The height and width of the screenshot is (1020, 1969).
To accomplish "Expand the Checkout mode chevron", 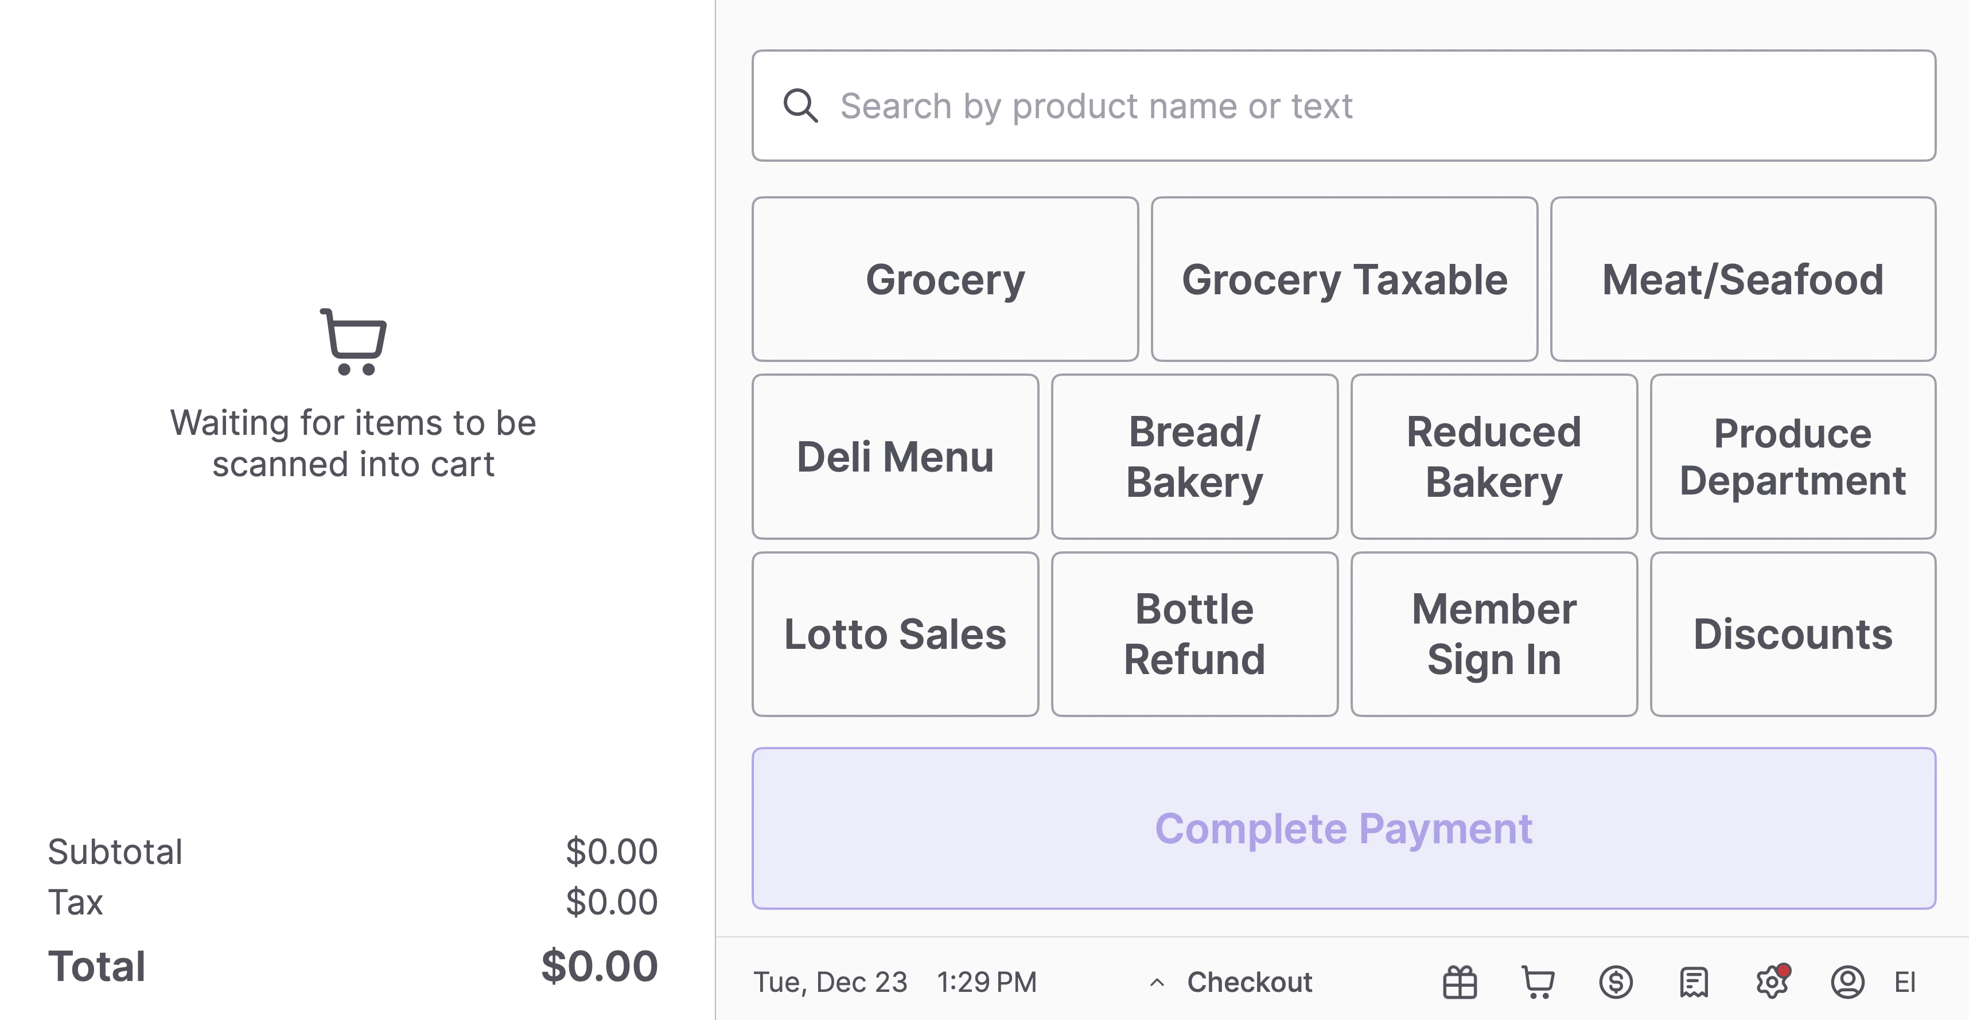I will point(1157,983).
